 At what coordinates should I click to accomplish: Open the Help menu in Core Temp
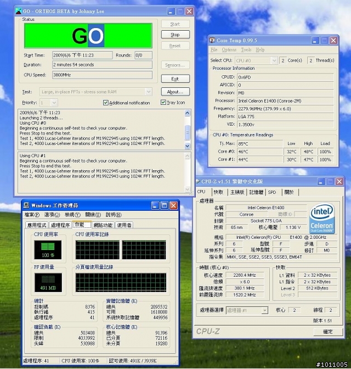tap(260, 49)
